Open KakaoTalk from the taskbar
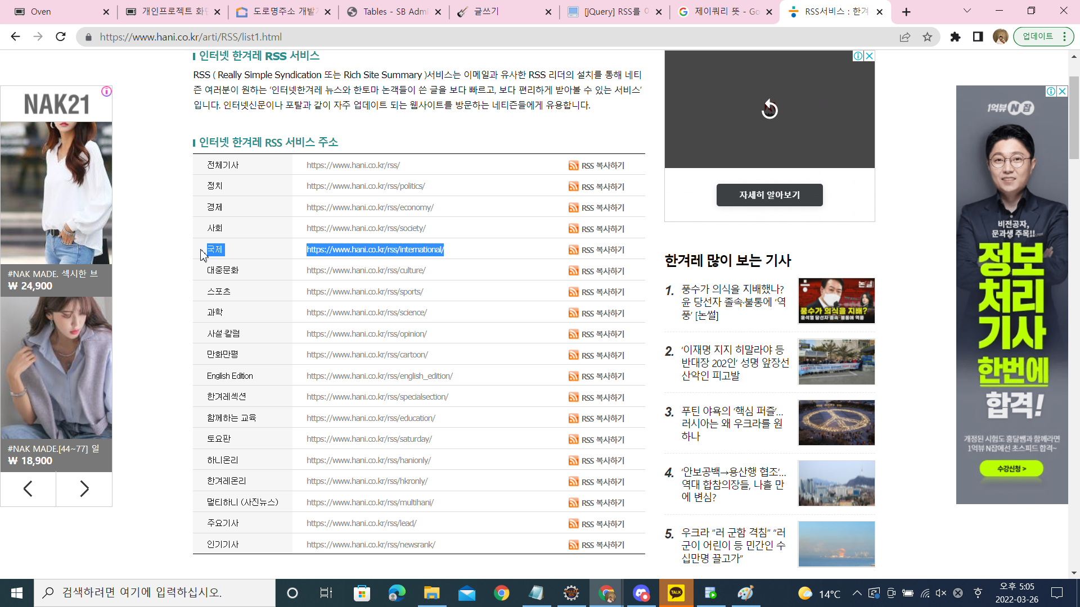The image size is (1080, 607). pos(676,593)
